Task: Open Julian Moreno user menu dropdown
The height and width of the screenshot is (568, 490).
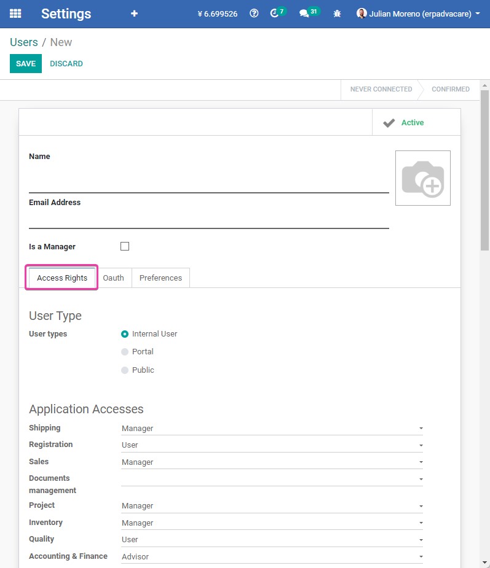Action: coord(418,14)
